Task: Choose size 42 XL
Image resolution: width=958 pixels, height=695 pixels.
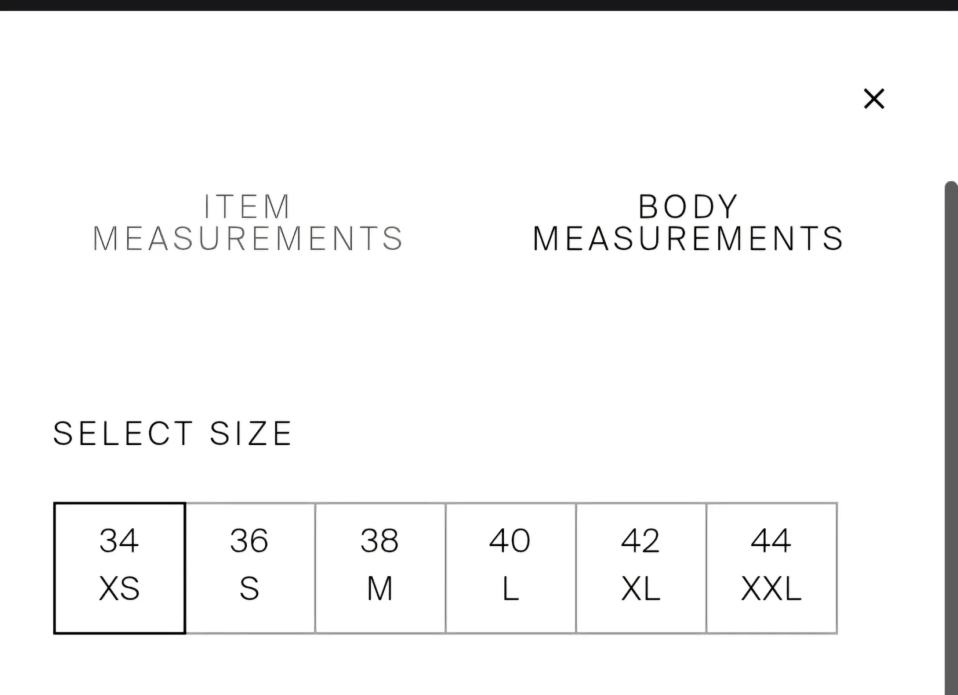Action: point(641,568)
